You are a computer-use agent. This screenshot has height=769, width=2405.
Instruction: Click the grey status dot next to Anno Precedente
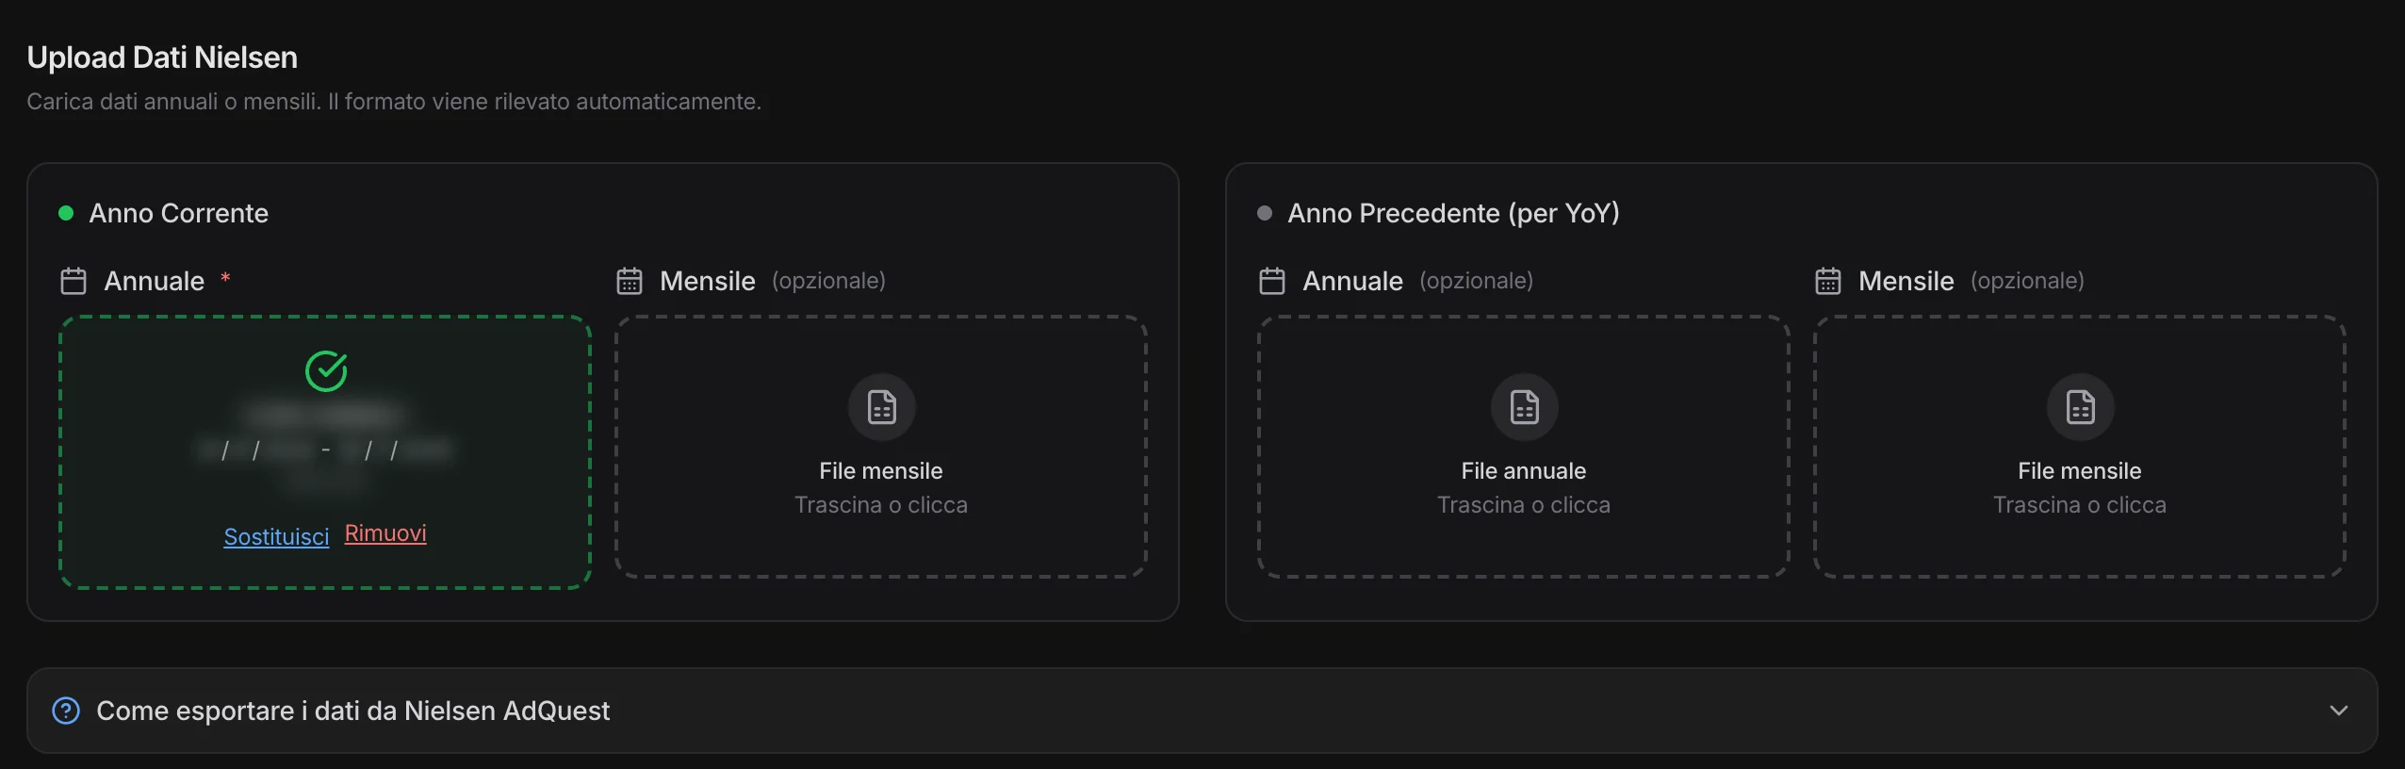click(x=1265, y=213)
